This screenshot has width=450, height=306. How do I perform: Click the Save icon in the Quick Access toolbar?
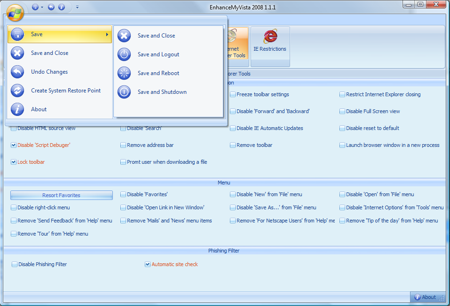tap(35, 7)
